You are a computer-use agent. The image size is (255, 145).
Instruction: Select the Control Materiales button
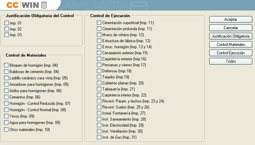(231, 44)
